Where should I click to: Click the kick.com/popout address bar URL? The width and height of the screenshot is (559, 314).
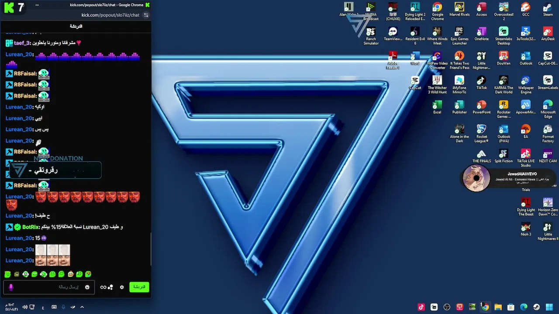[x=110, y=15]
